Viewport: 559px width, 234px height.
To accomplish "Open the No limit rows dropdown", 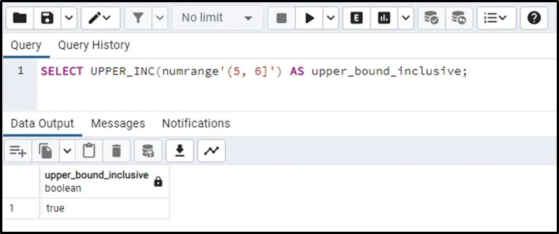I will coord(217,18).
